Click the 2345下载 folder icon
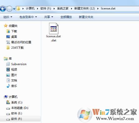Image resolution: width=139 pixels, height=123 pixels. pos(8,48)
